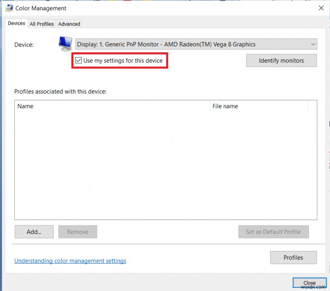Uncheck the settings checkbox for this device
The height and width of the screenshot is (291, 330).
(78, 60)
